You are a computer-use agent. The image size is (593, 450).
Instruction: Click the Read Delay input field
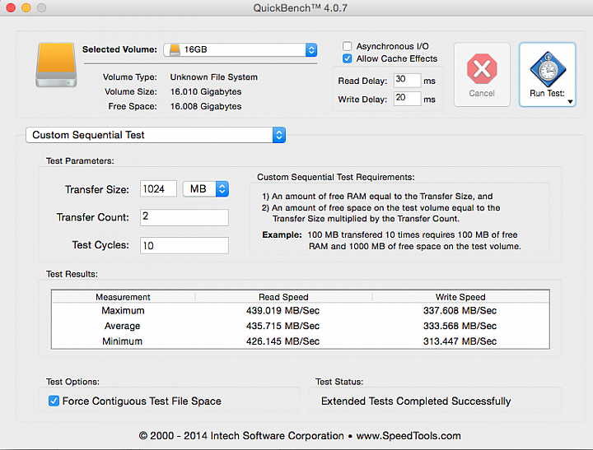(x=407, y=81)
